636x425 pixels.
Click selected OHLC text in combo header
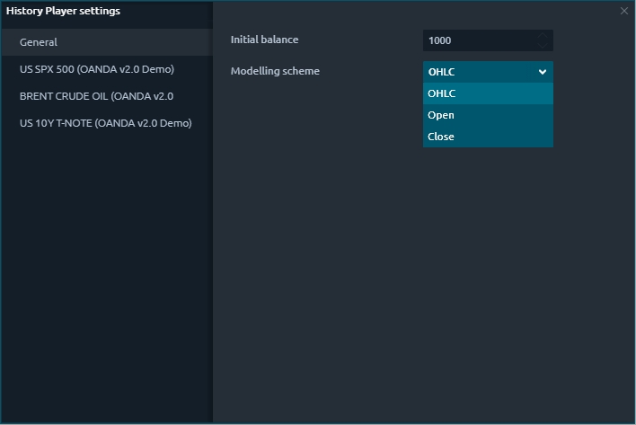point(442,72)
